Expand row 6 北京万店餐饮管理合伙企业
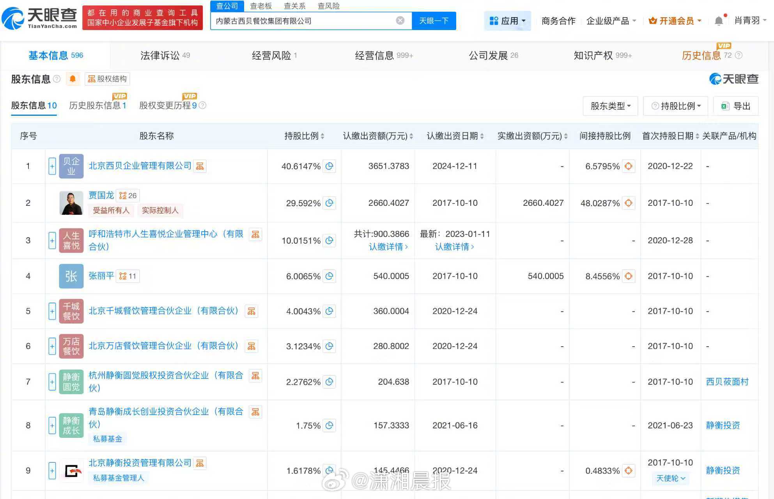 point(52,346)
